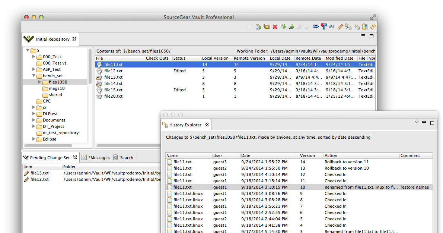Click the blue double-arrow Diff toolbar icon

[316, 26]
